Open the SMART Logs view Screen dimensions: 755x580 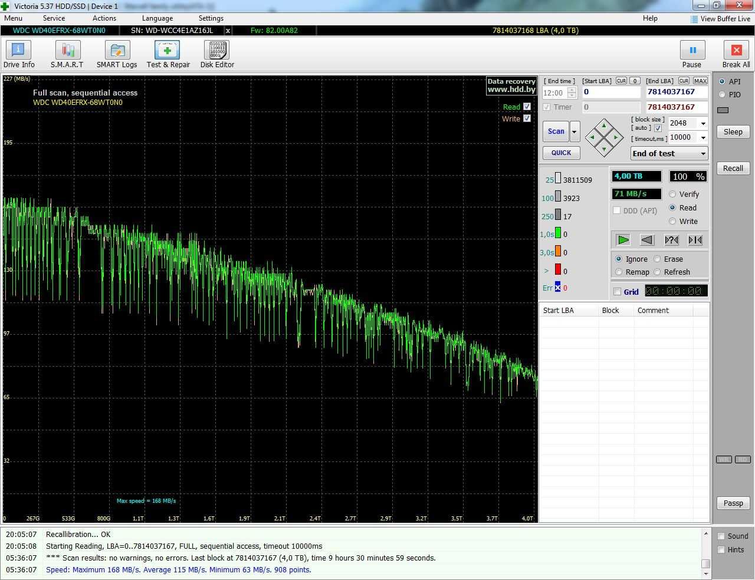(117, 55)
